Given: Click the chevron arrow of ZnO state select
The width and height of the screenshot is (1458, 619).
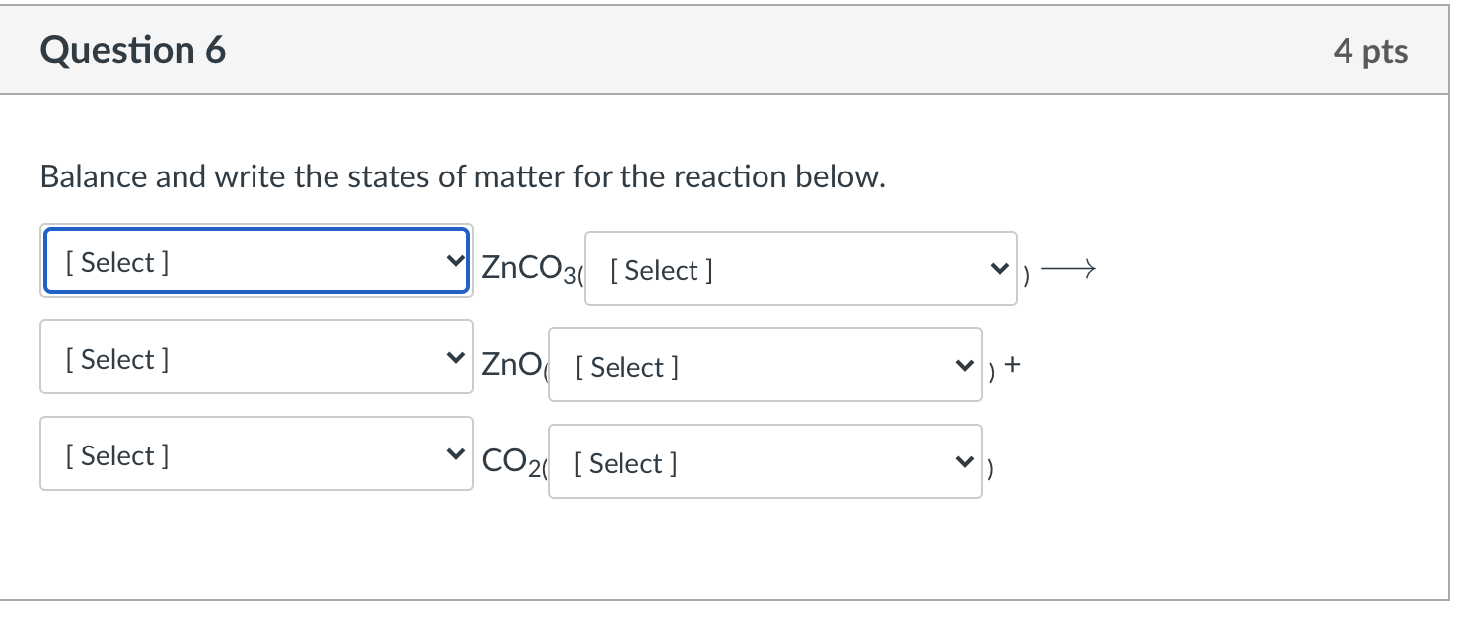Looking at the screenshot, I should 964,366.
